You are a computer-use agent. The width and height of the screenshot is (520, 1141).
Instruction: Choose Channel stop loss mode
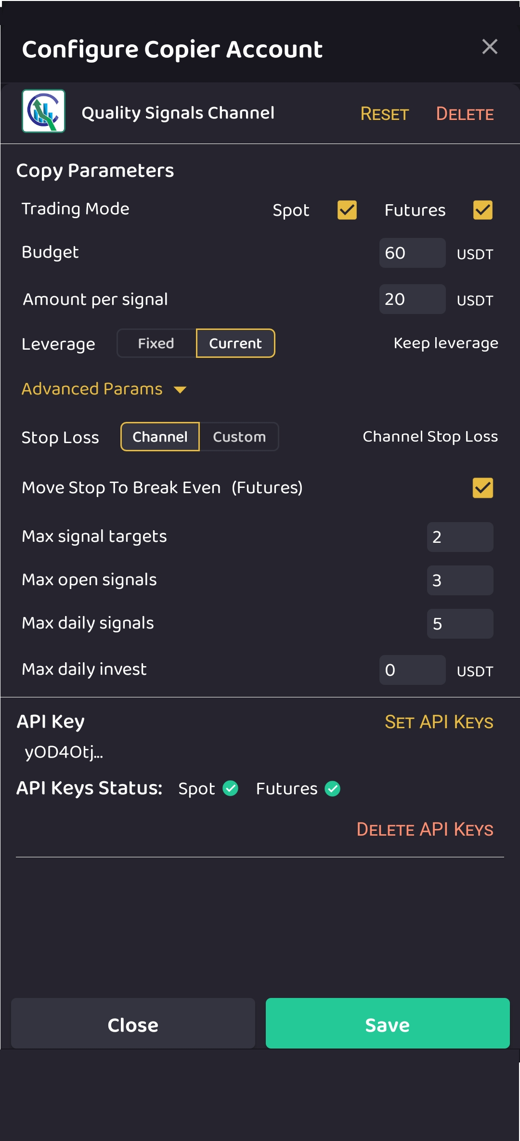click(160, 437)
